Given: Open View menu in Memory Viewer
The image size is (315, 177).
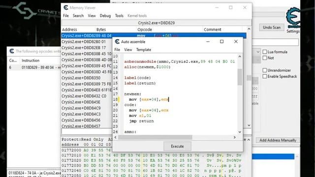Looking at the screenshot, I should click(x=92, y=16).
